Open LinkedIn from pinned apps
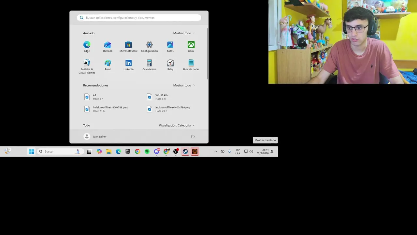This screenshot has height=235, width=417. (x=128, y=65)
